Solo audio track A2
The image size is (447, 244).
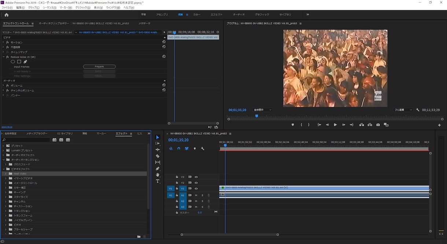coord(202,201)
